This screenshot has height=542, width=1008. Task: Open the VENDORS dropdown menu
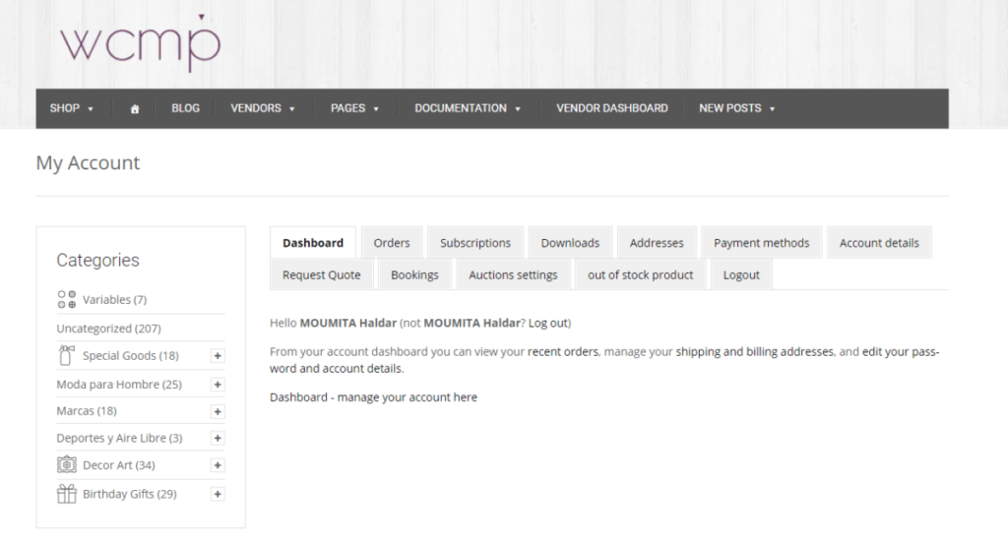[x=262, y=108]
